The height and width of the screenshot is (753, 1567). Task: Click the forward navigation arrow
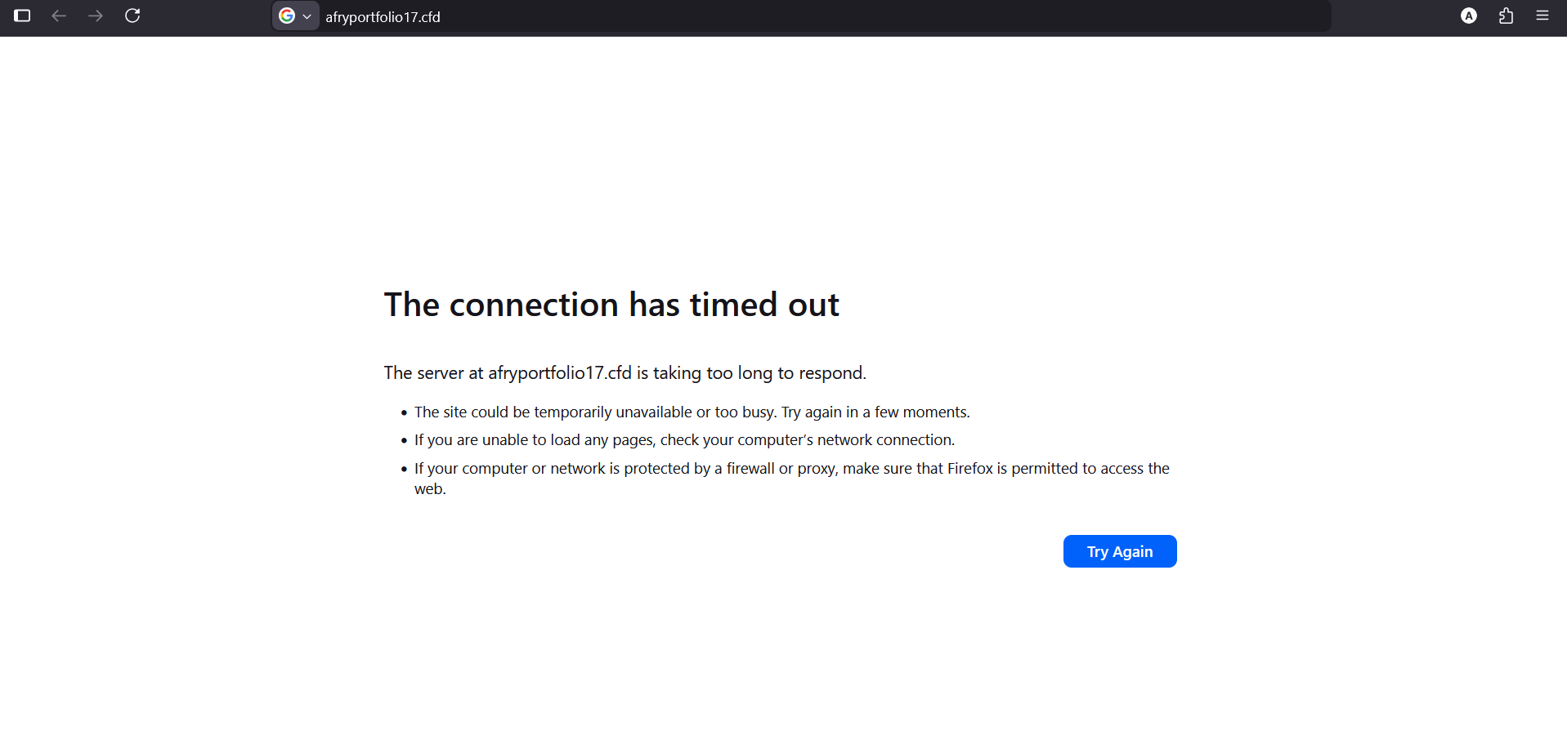[x=96, y=16]
